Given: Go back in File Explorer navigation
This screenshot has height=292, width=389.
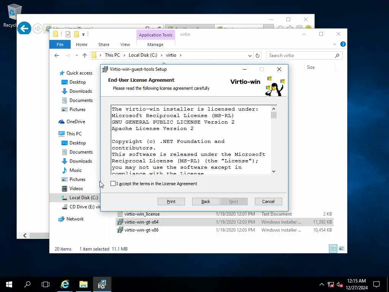Looking at the screenshot, I should 57,56.
